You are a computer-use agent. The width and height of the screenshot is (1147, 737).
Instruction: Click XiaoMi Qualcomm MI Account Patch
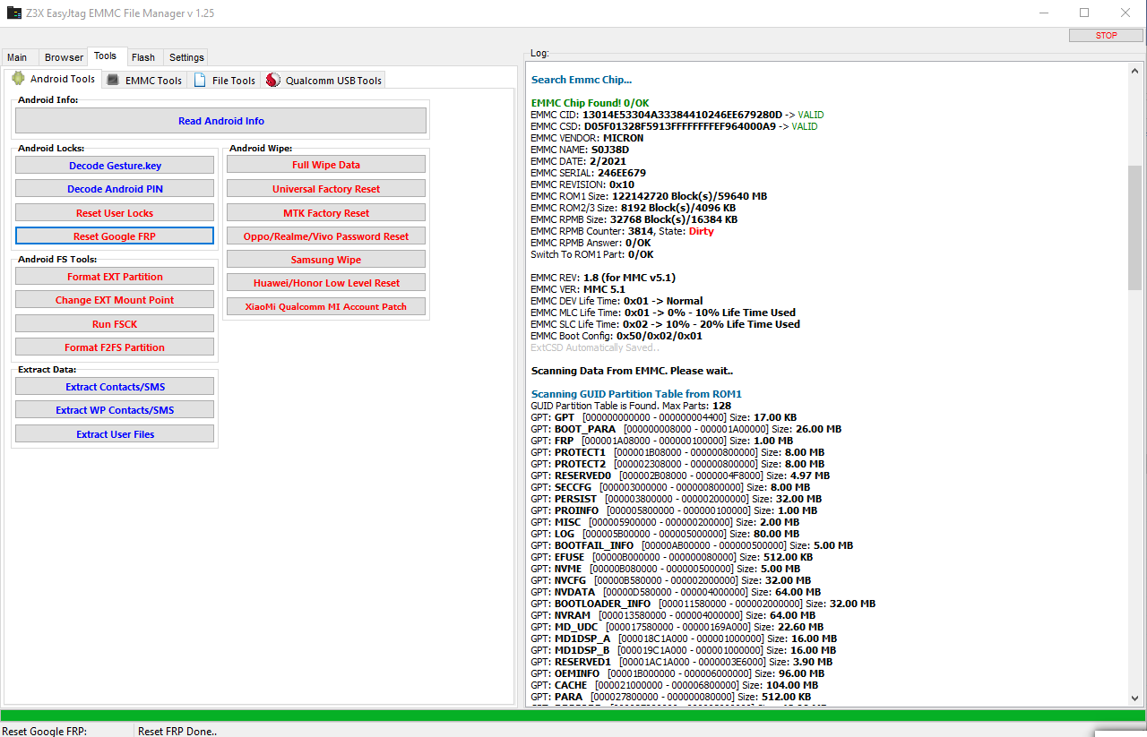click(x=326, y=306)
